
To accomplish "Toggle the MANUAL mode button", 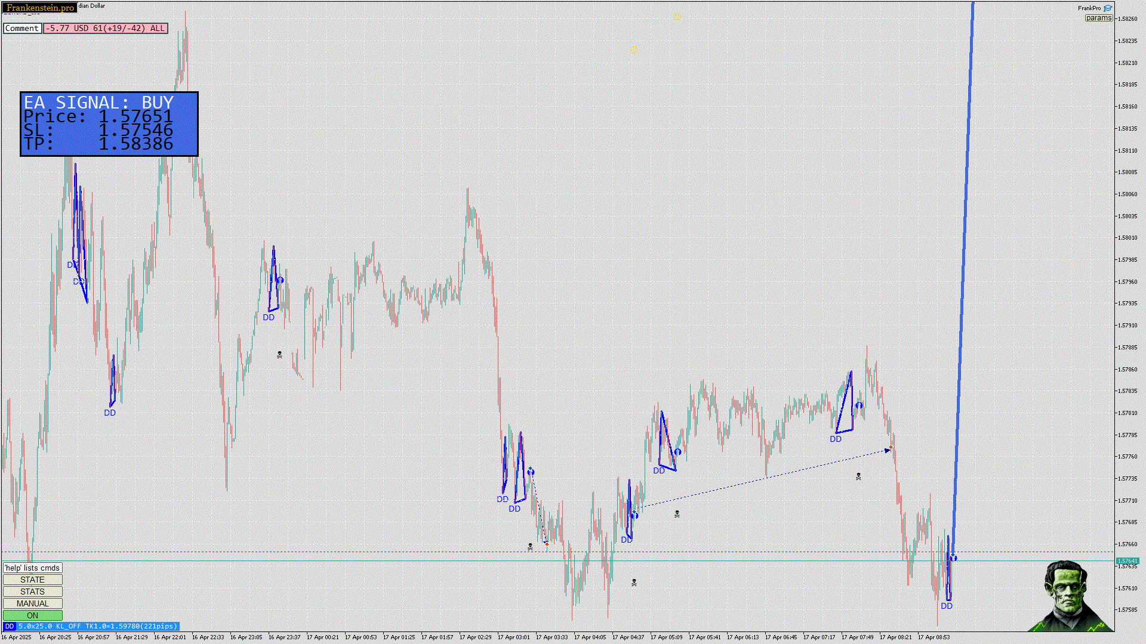I will [32, 603].
